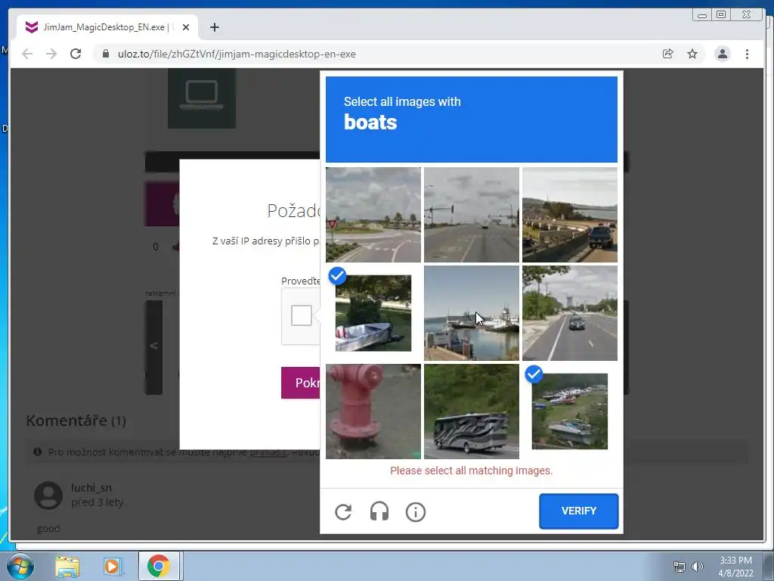774x581 pixels.
Task: Select the pickup truck by seawall image
Action: [570, 214]
